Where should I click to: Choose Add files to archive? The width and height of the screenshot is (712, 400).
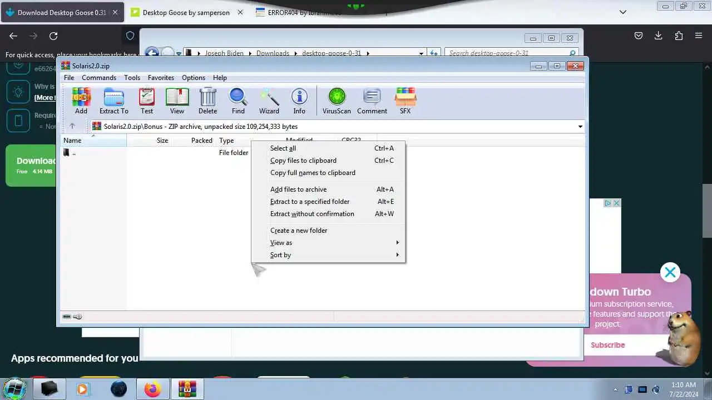pyautogui.click(x=328, y=189)
